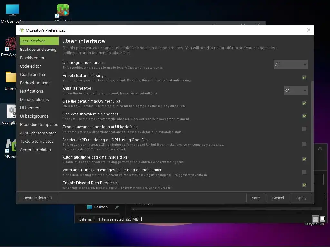Click the File Explorer horizontal scrollbar
The image size is (330, 247).
(x=221, y=213)
